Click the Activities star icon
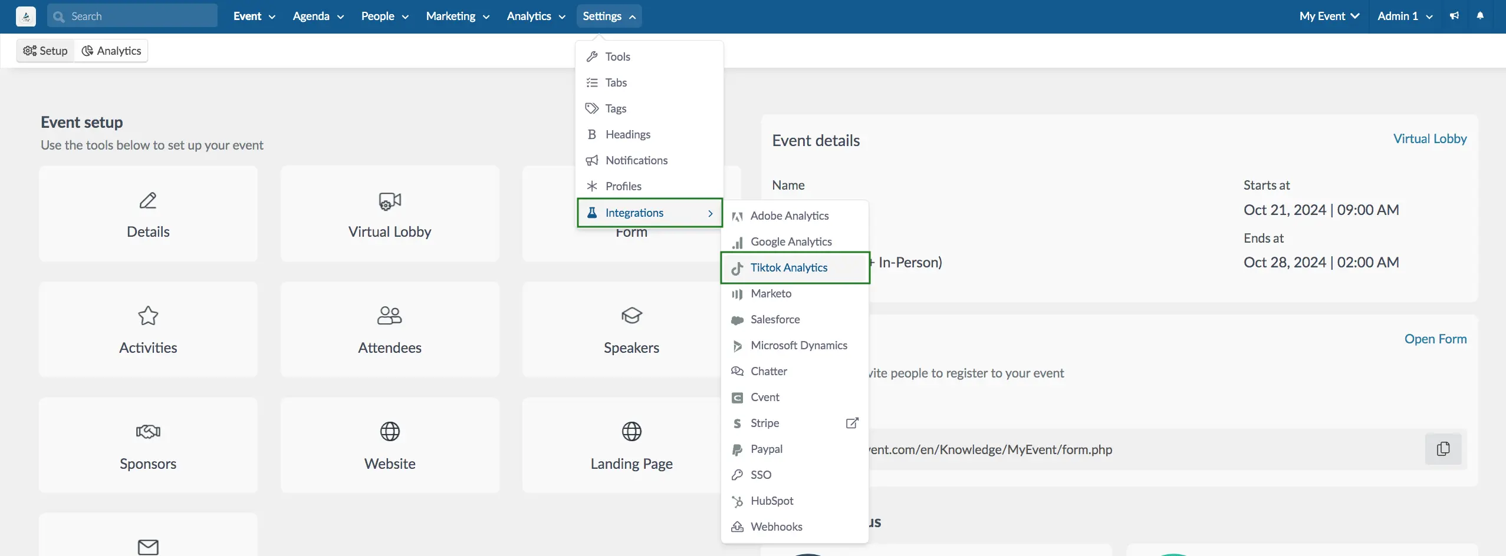 click(148, 316)
